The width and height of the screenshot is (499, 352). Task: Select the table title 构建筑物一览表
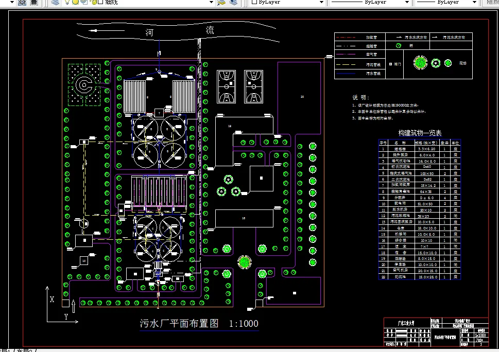(x=420, y=133)
